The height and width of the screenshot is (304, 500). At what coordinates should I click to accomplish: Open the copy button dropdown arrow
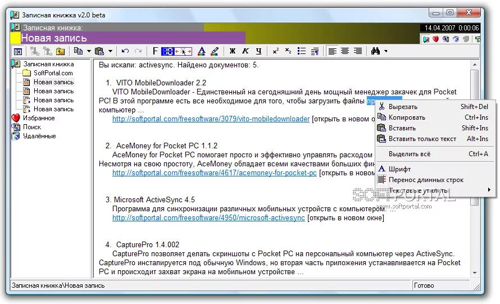click(x=89, y=51)
